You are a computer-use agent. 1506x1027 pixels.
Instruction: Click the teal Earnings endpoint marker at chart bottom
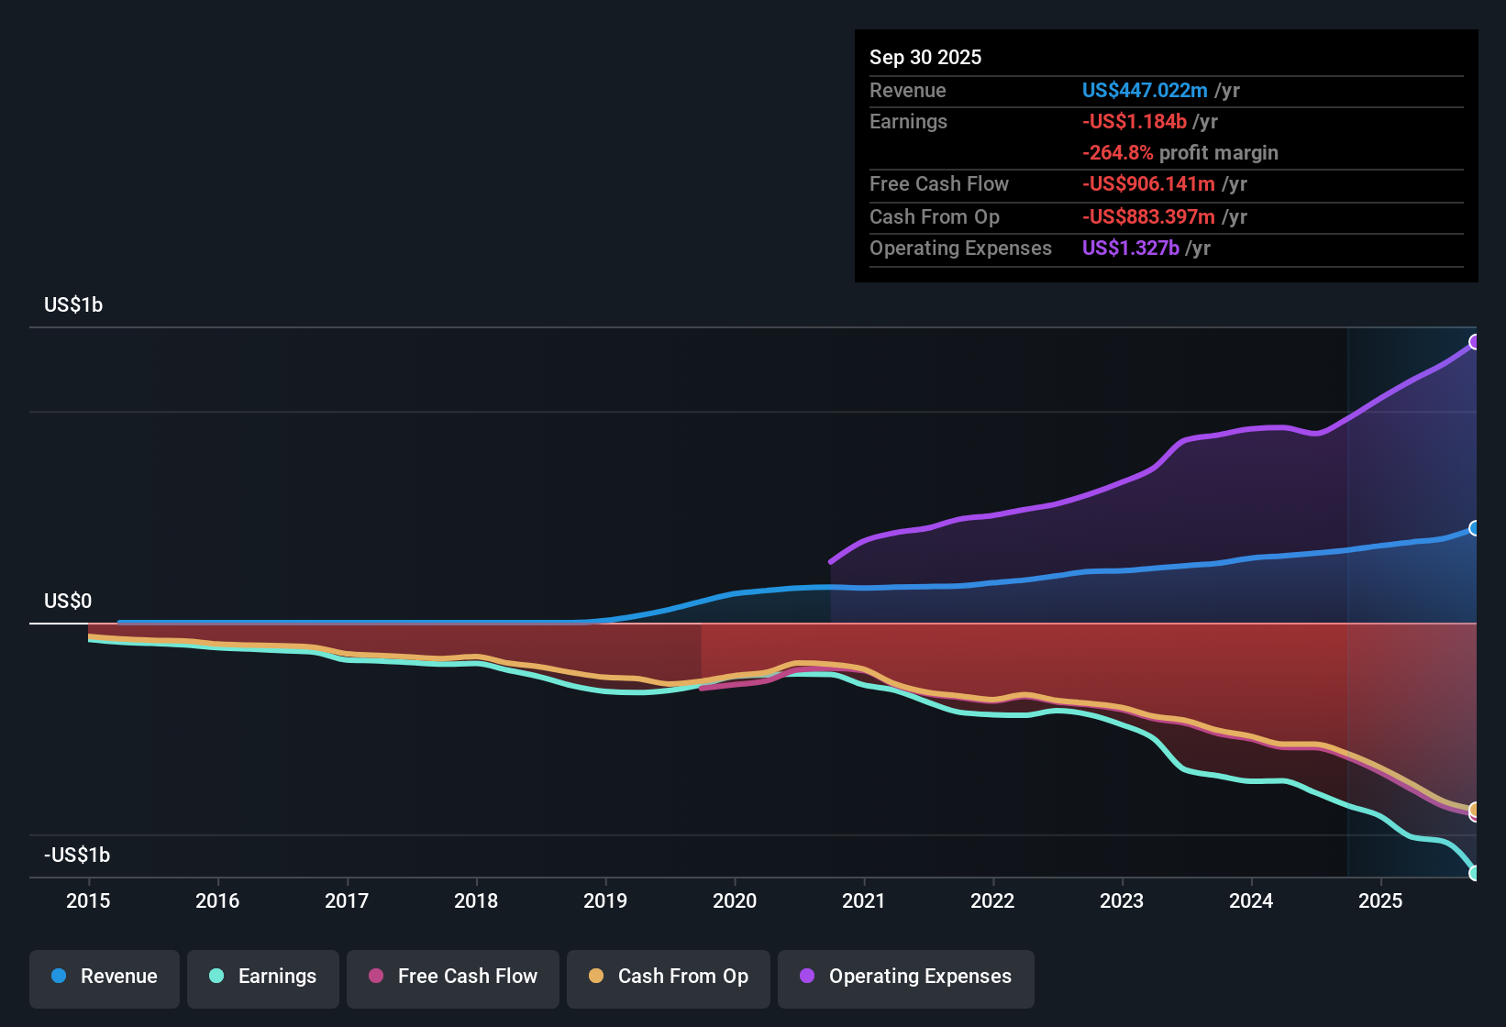coord(1476,873)
